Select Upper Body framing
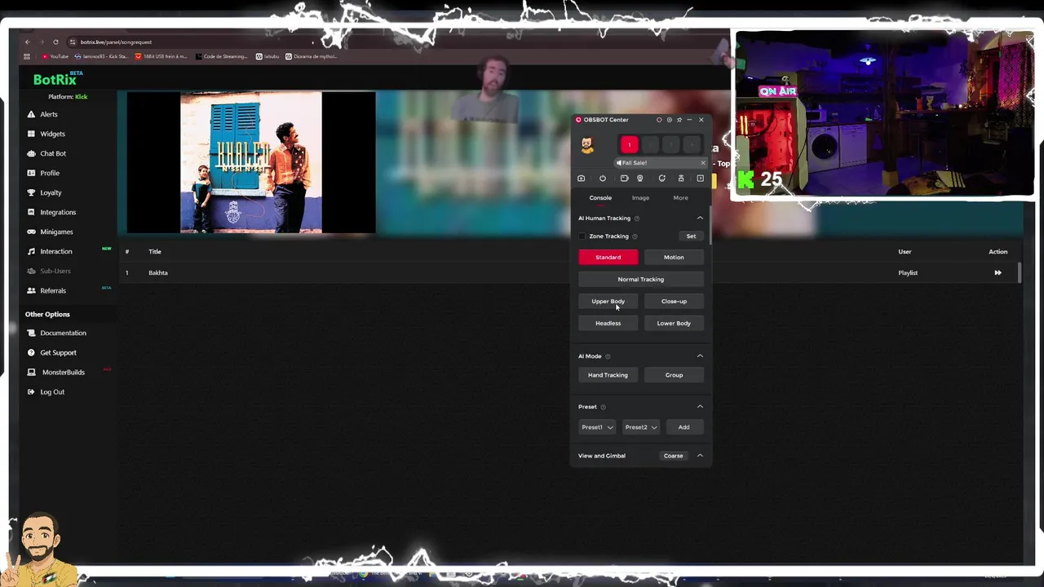This screenshot has height=587, width=1044. [608, 302]
